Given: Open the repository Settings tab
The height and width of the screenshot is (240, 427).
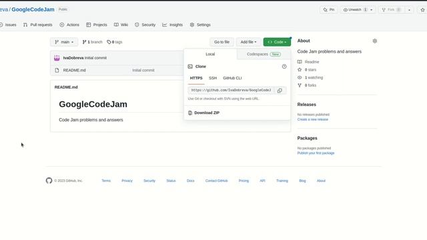Looking at the screenshot, I should coord(200,25).
